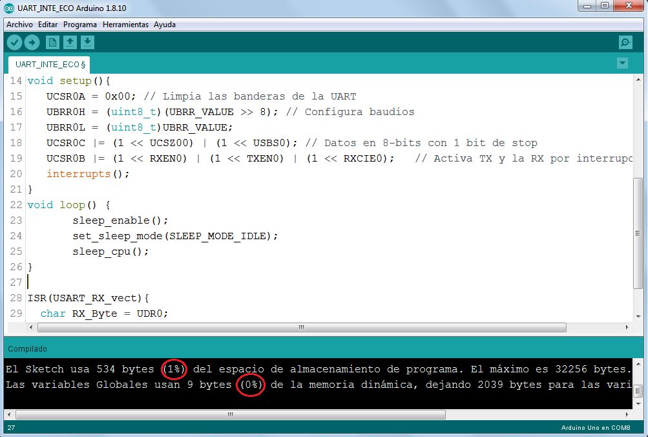Click the editor scroll right arrow
This screenshot has width=648, height=437.
click(627, 327)
